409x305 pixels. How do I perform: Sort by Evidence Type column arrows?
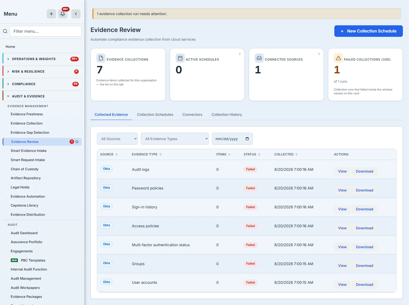point(161,154)
